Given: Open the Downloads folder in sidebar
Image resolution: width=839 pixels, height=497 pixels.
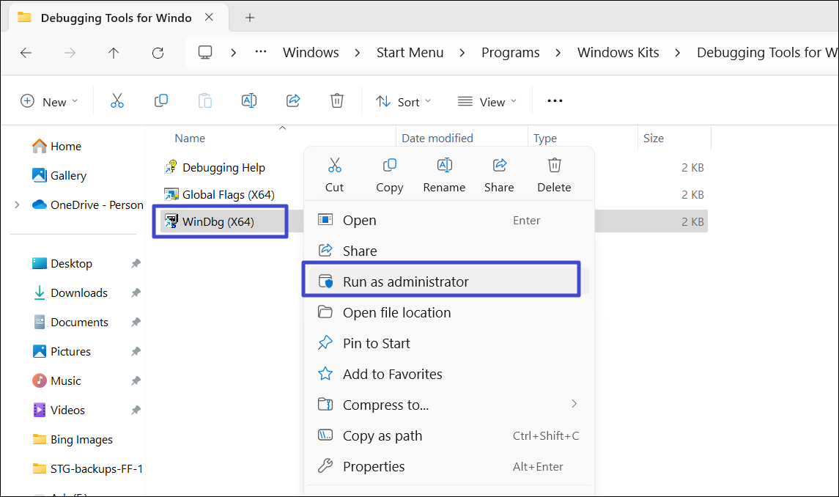Looking at the screenshot, I should [x=78, y=293].
